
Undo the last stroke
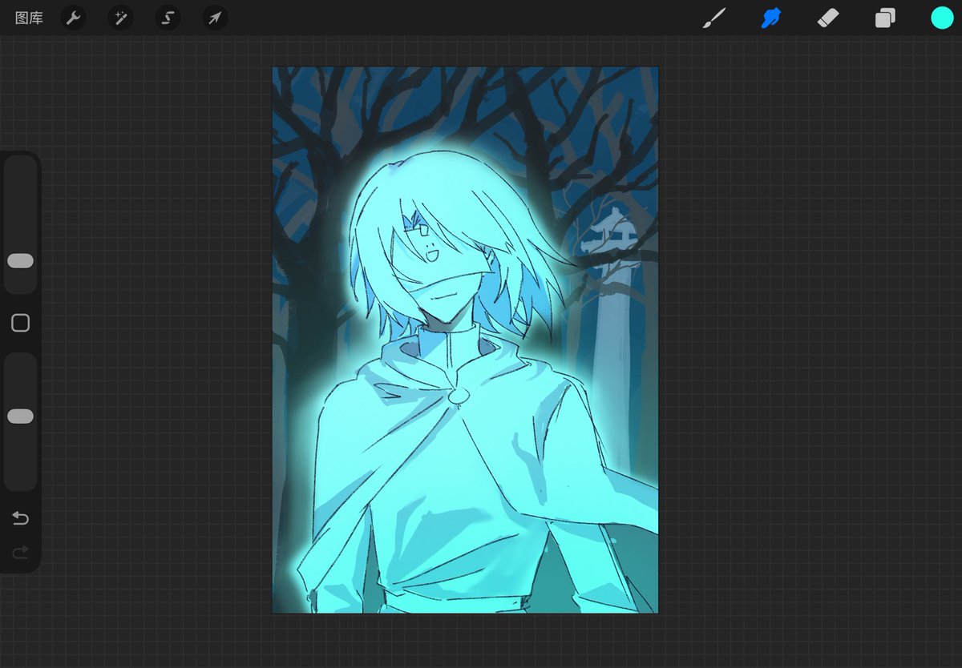pyautogui.click(x=21, y=518)
